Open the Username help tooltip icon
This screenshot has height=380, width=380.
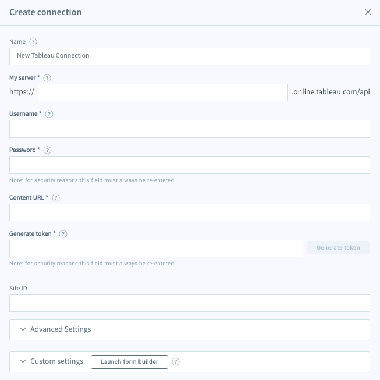(x=49, y=114)
